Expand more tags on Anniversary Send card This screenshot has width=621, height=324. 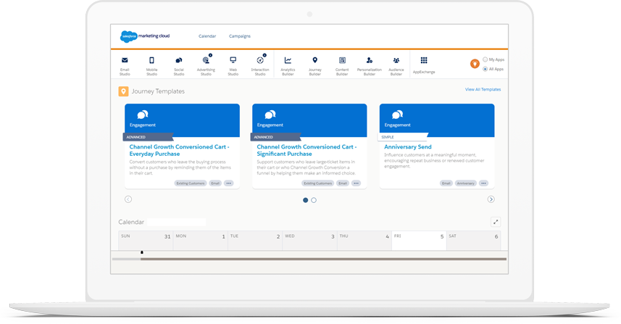[483, 183]
